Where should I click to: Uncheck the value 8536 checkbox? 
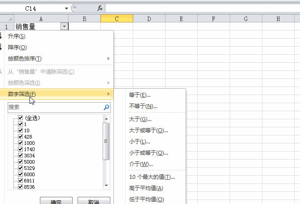21,187
